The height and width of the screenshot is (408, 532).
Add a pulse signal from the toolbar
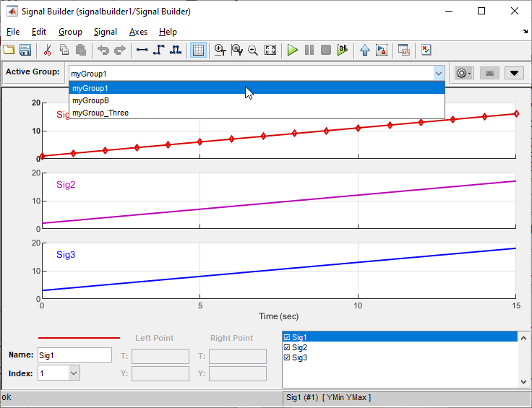[x=175, y=50]
